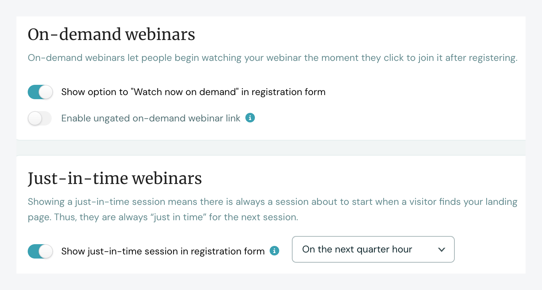Enable the ungated on-demand webinar link

(x=39, y=118)
